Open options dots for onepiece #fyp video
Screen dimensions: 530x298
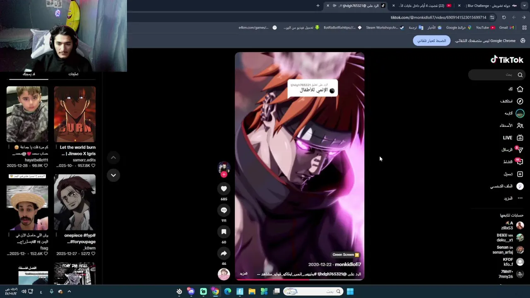point(56,235)
